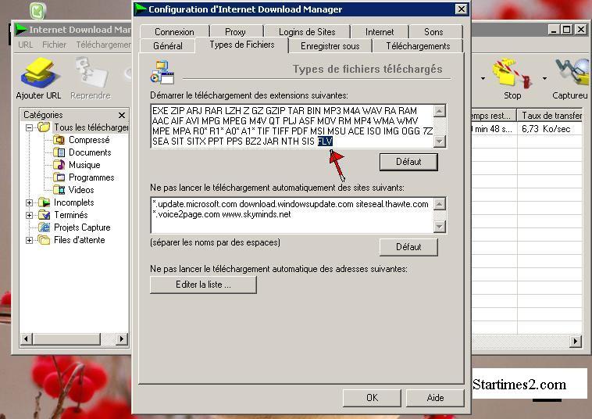The image size is (592, 419).
Task: Click left arrow of Catégories horizontal scrollbar
Action: [26, 339]
